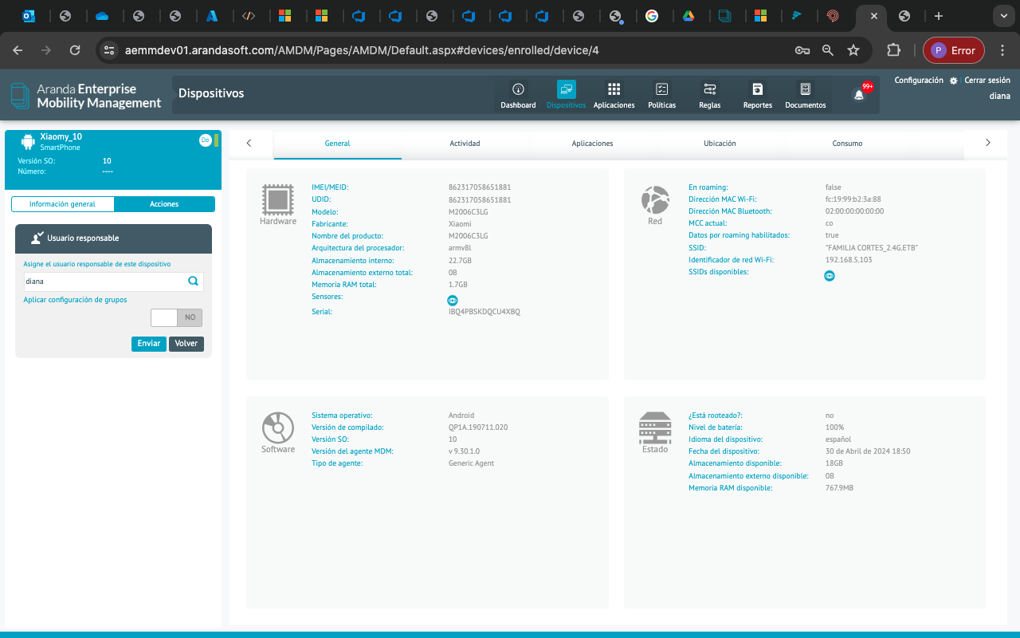This screenshot has height=638, width=1020.
Task: Expand Chrome tab search dropdown
Action: (x=1002, y=16)
